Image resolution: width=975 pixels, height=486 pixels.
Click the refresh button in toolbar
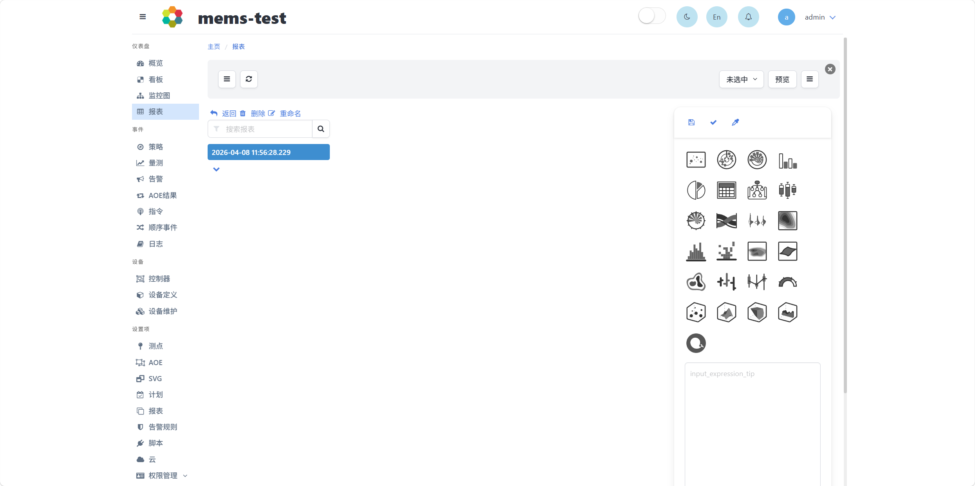249,79
